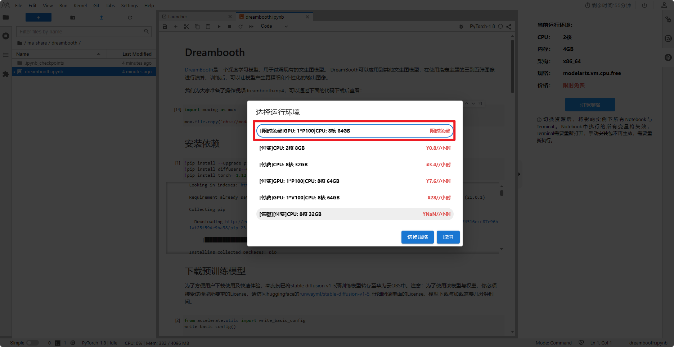
Task: Click the power shutdown icon
Action: (644, 5)
